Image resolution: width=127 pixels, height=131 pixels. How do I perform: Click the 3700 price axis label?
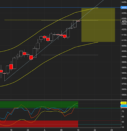124,84
